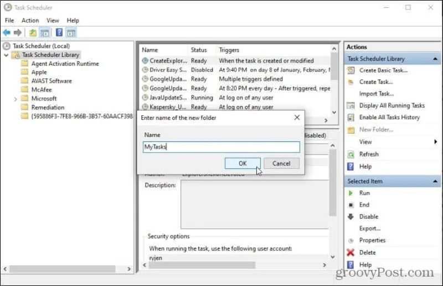Click the Forward arrow toolbar icon
Viewport: 443px width, 286px height.
(x=18, y=33)
